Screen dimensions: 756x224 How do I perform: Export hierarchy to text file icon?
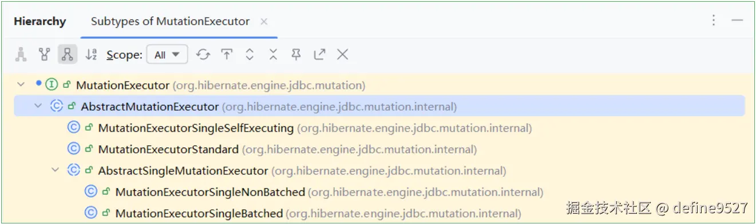tap(319, 55)
